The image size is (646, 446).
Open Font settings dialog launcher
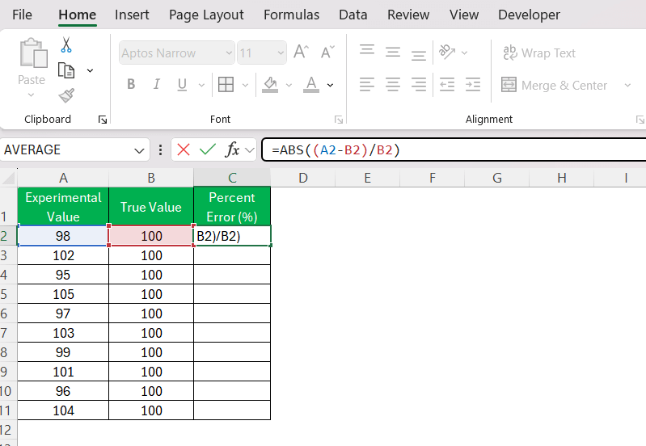[x=339, y=120]
